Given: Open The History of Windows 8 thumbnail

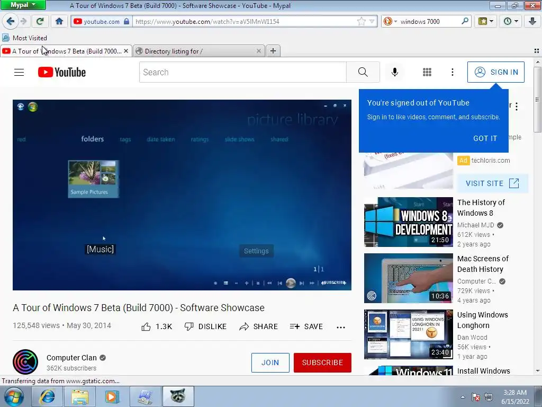Looking at the screenshot, I should (409, 222).
